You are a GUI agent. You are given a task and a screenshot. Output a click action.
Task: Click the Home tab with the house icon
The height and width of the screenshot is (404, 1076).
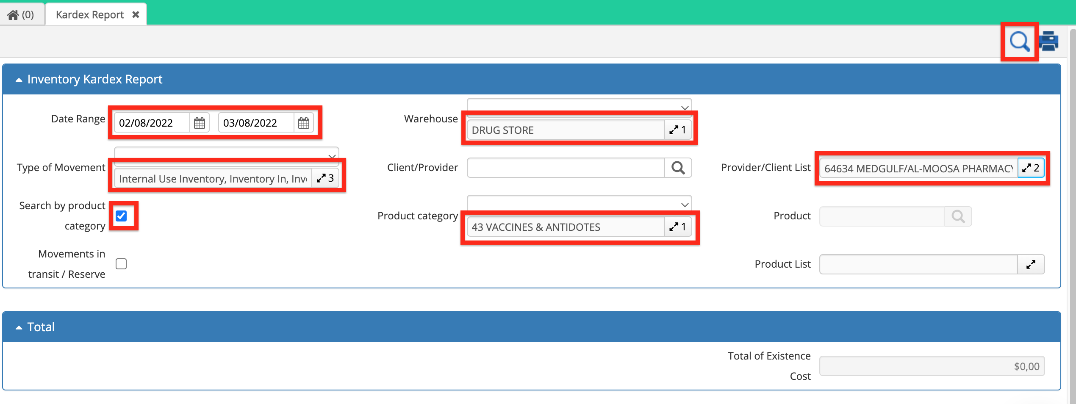coord(20,14)
